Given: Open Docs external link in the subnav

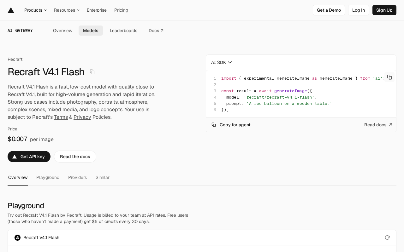Looking at the screenshot, I should [156, 31].
